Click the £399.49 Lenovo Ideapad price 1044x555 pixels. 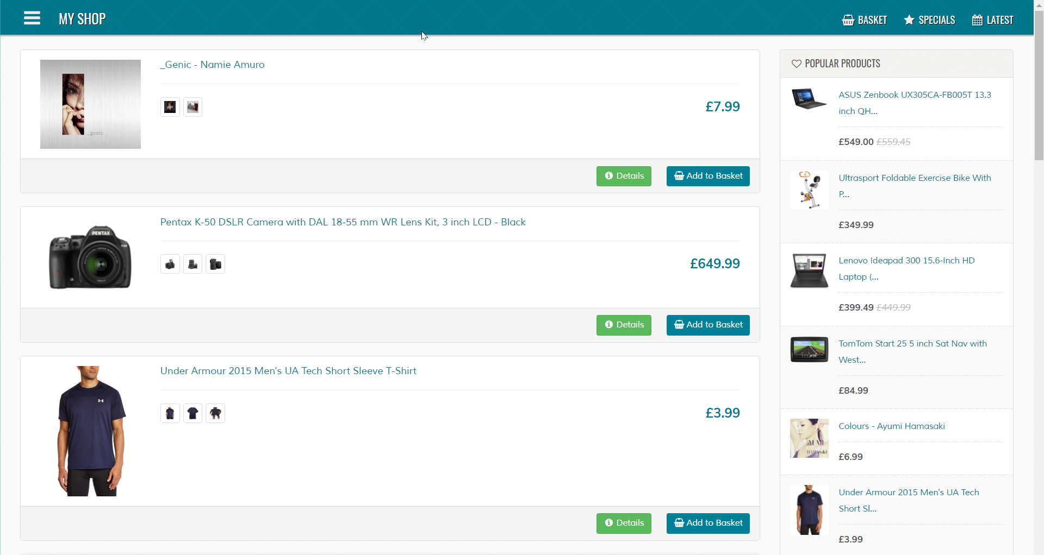point(856,307)
